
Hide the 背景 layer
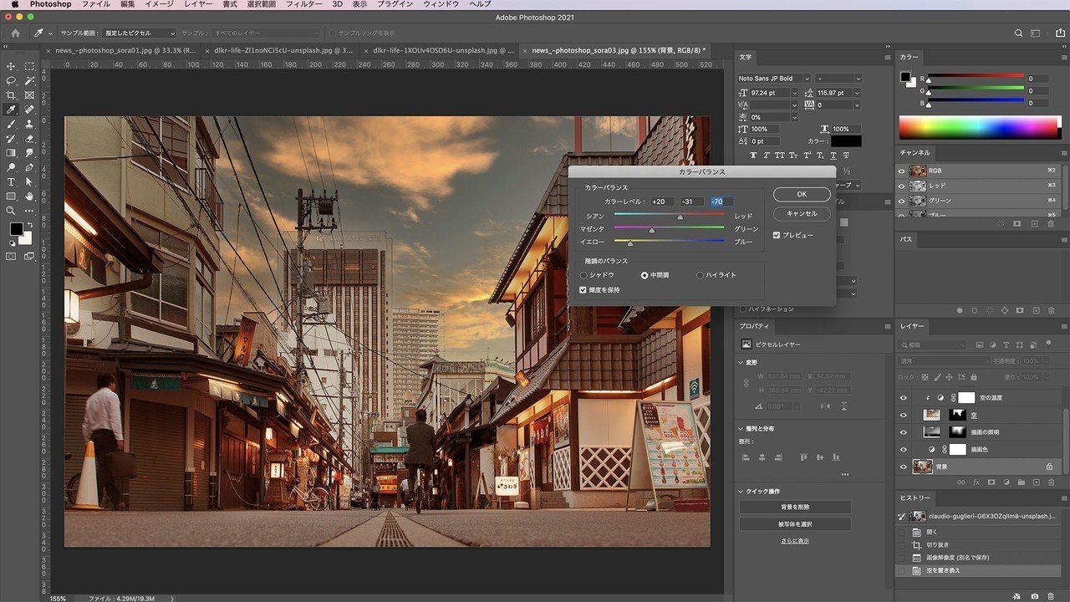tap(903, 467)
